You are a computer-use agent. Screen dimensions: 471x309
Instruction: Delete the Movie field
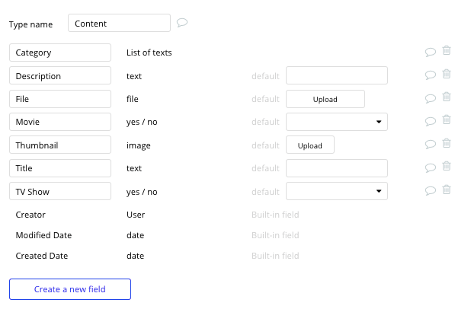pos(447,120)
